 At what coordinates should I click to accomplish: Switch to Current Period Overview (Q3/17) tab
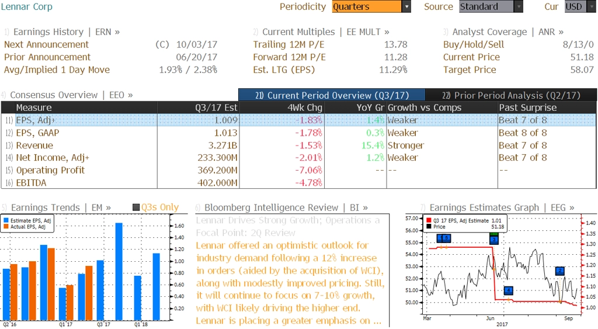tap(332, 95)
